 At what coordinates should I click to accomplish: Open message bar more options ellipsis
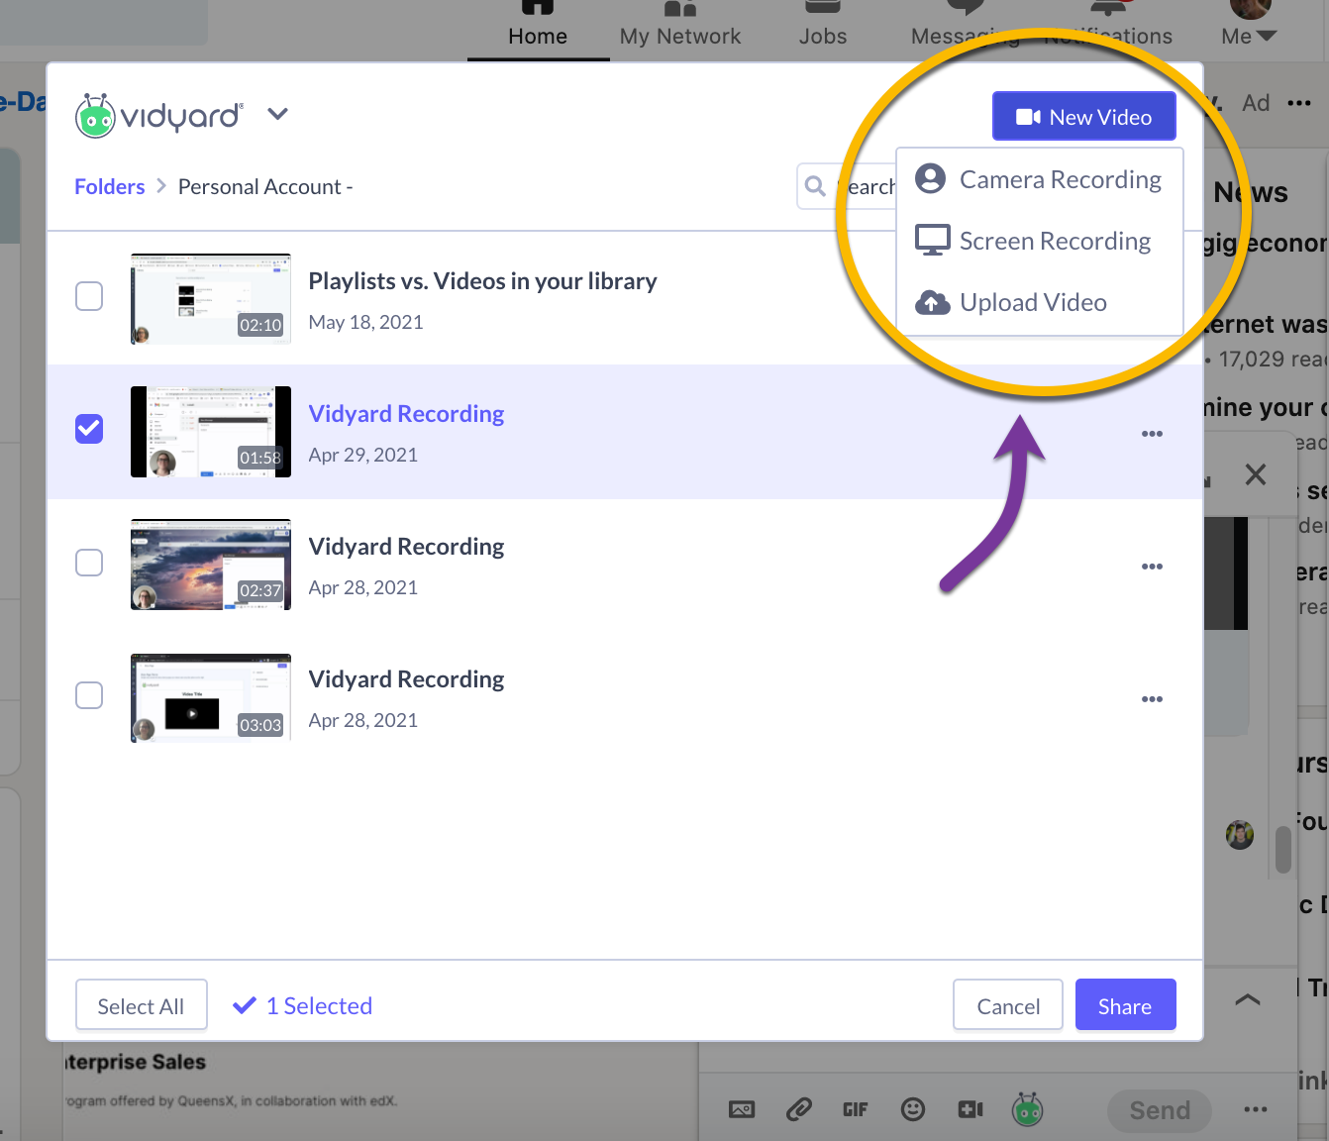click(1256, 1109)
